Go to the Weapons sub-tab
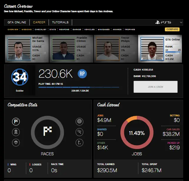 tap(64, 30)
